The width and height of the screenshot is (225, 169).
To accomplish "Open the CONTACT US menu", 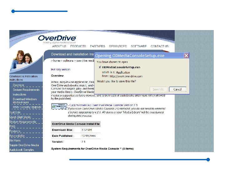I will (x=160, y=46).
